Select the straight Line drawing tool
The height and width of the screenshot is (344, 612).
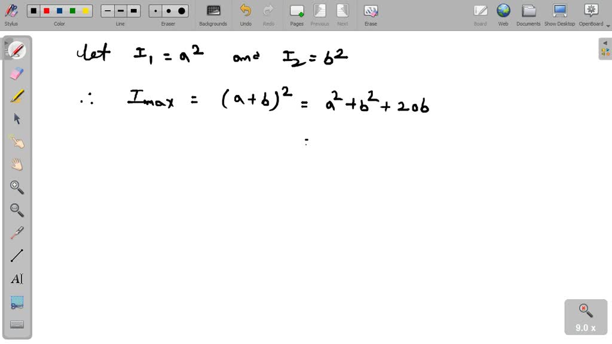(16, 256)
